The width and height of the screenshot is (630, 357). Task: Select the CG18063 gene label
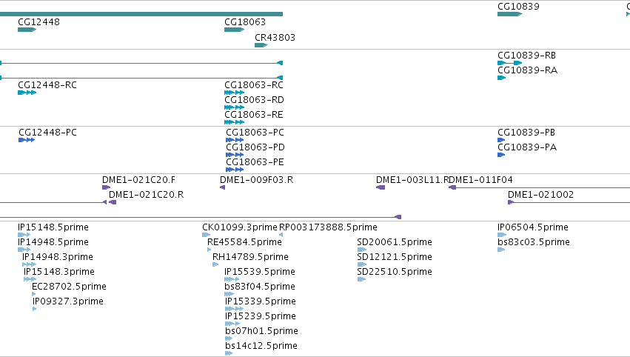(x=245, y=22)
